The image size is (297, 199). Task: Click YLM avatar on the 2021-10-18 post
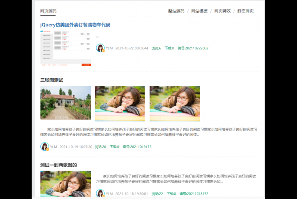[x=100, y=193]
